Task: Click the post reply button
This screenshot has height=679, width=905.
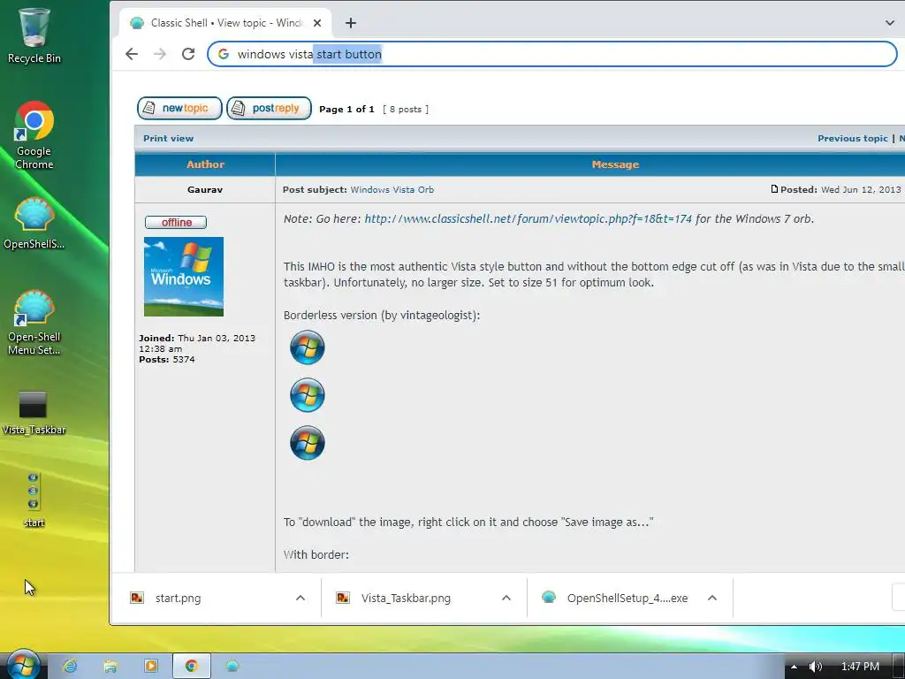Action: 269,108
